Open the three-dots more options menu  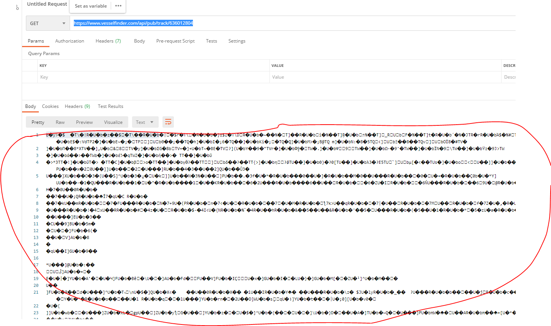pos(118,6)
